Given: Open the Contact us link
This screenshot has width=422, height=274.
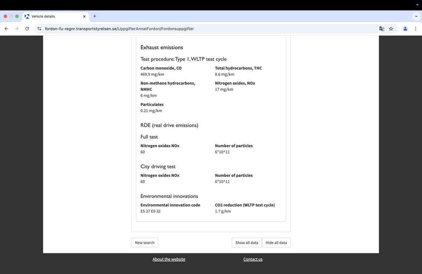Looking at the screenshot, I should click(253, 259).
